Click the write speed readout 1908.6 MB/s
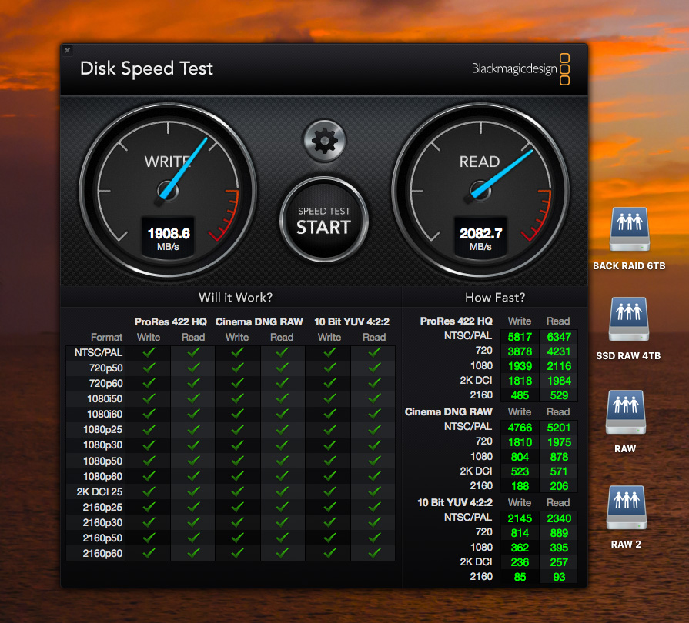The height and width of the screenshot is (623, 689). click(169, 238)
